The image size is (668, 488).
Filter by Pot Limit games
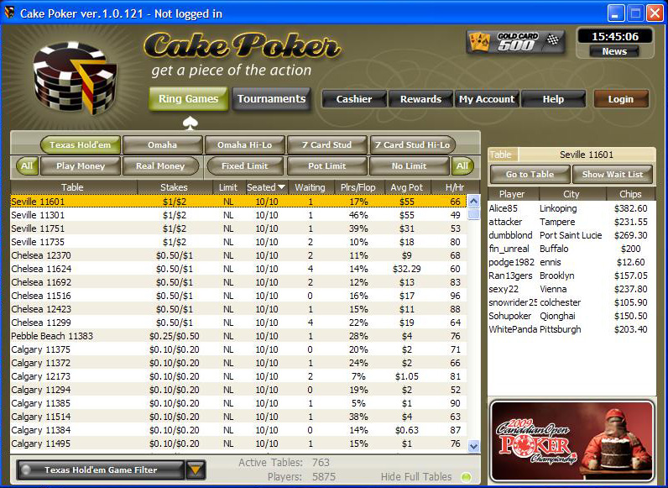(327, 166)
